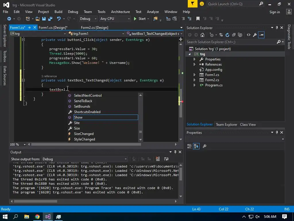The height and width of the screenshot is (221, 294).
Task: Open Properties via wrench icon in Solution Explorer
Action: click(255, 35)
